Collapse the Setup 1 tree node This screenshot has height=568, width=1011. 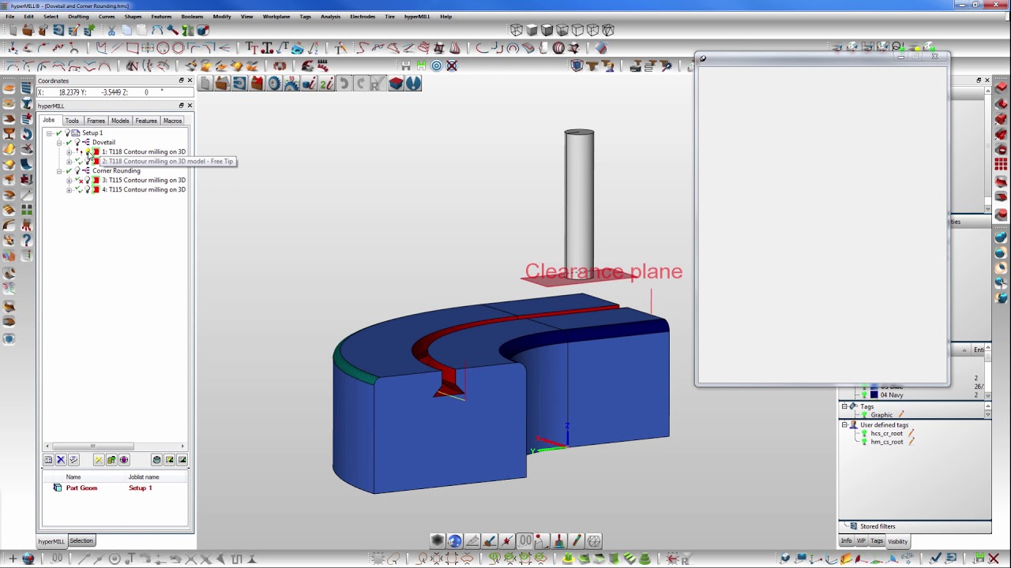coord(49,133)
